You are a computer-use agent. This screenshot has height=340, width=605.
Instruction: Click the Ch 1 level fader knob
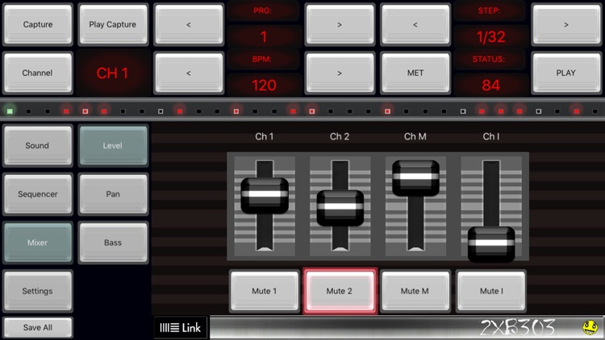(265, 195)
